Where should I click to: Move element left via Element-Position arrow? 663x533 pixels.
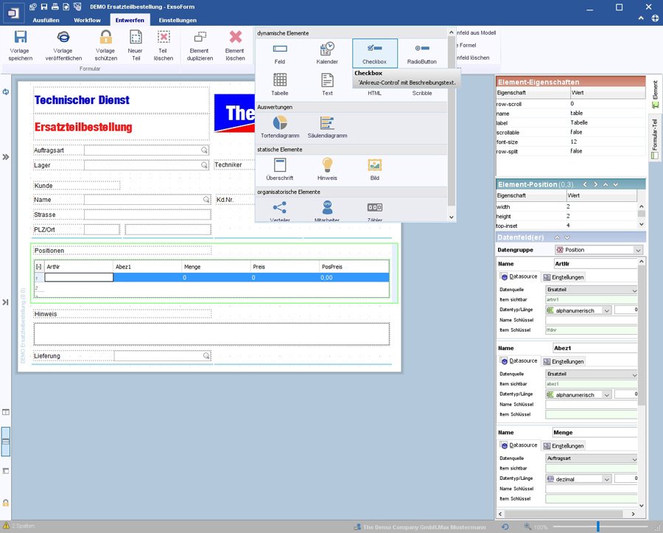pos(585,184)
